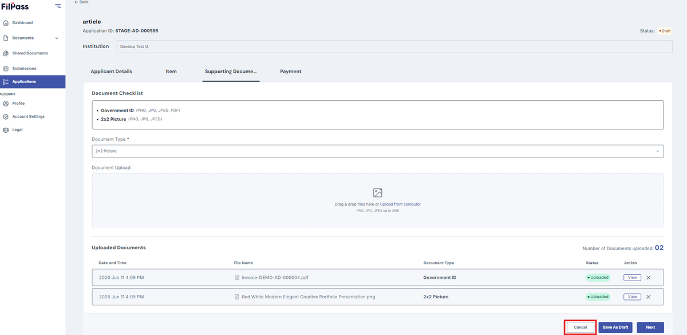Click the Applications list icon
Viewport: 687px width, 335px height.
pos(6,82)
